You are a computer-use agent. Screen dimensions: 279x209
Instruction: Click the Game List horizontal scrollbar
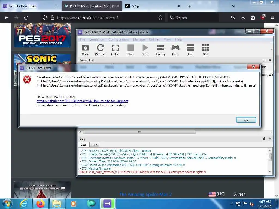tap(139, 132)
